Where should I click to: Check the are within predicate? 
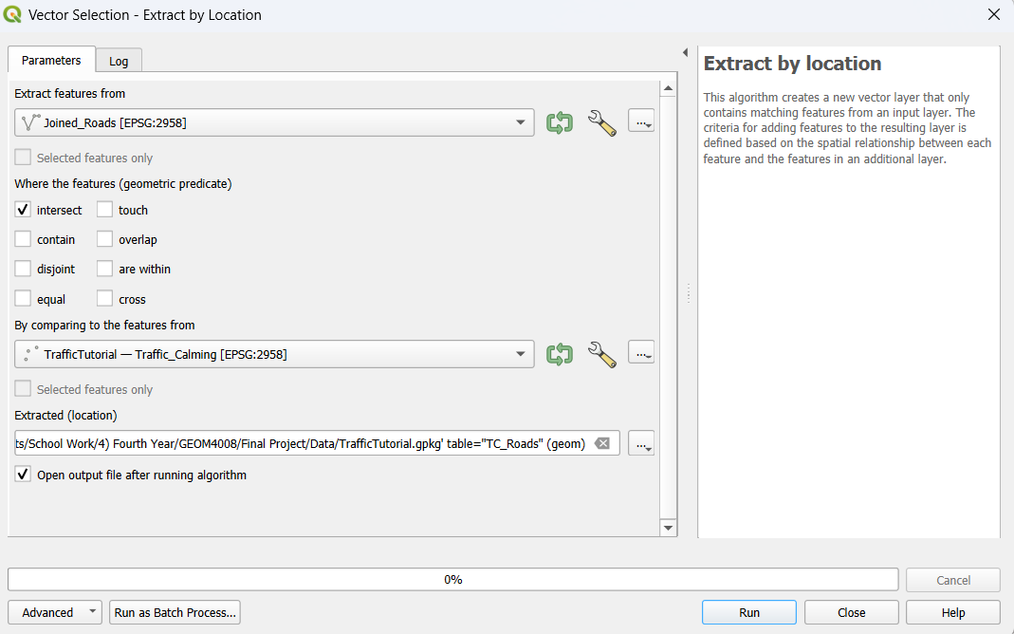105,269
